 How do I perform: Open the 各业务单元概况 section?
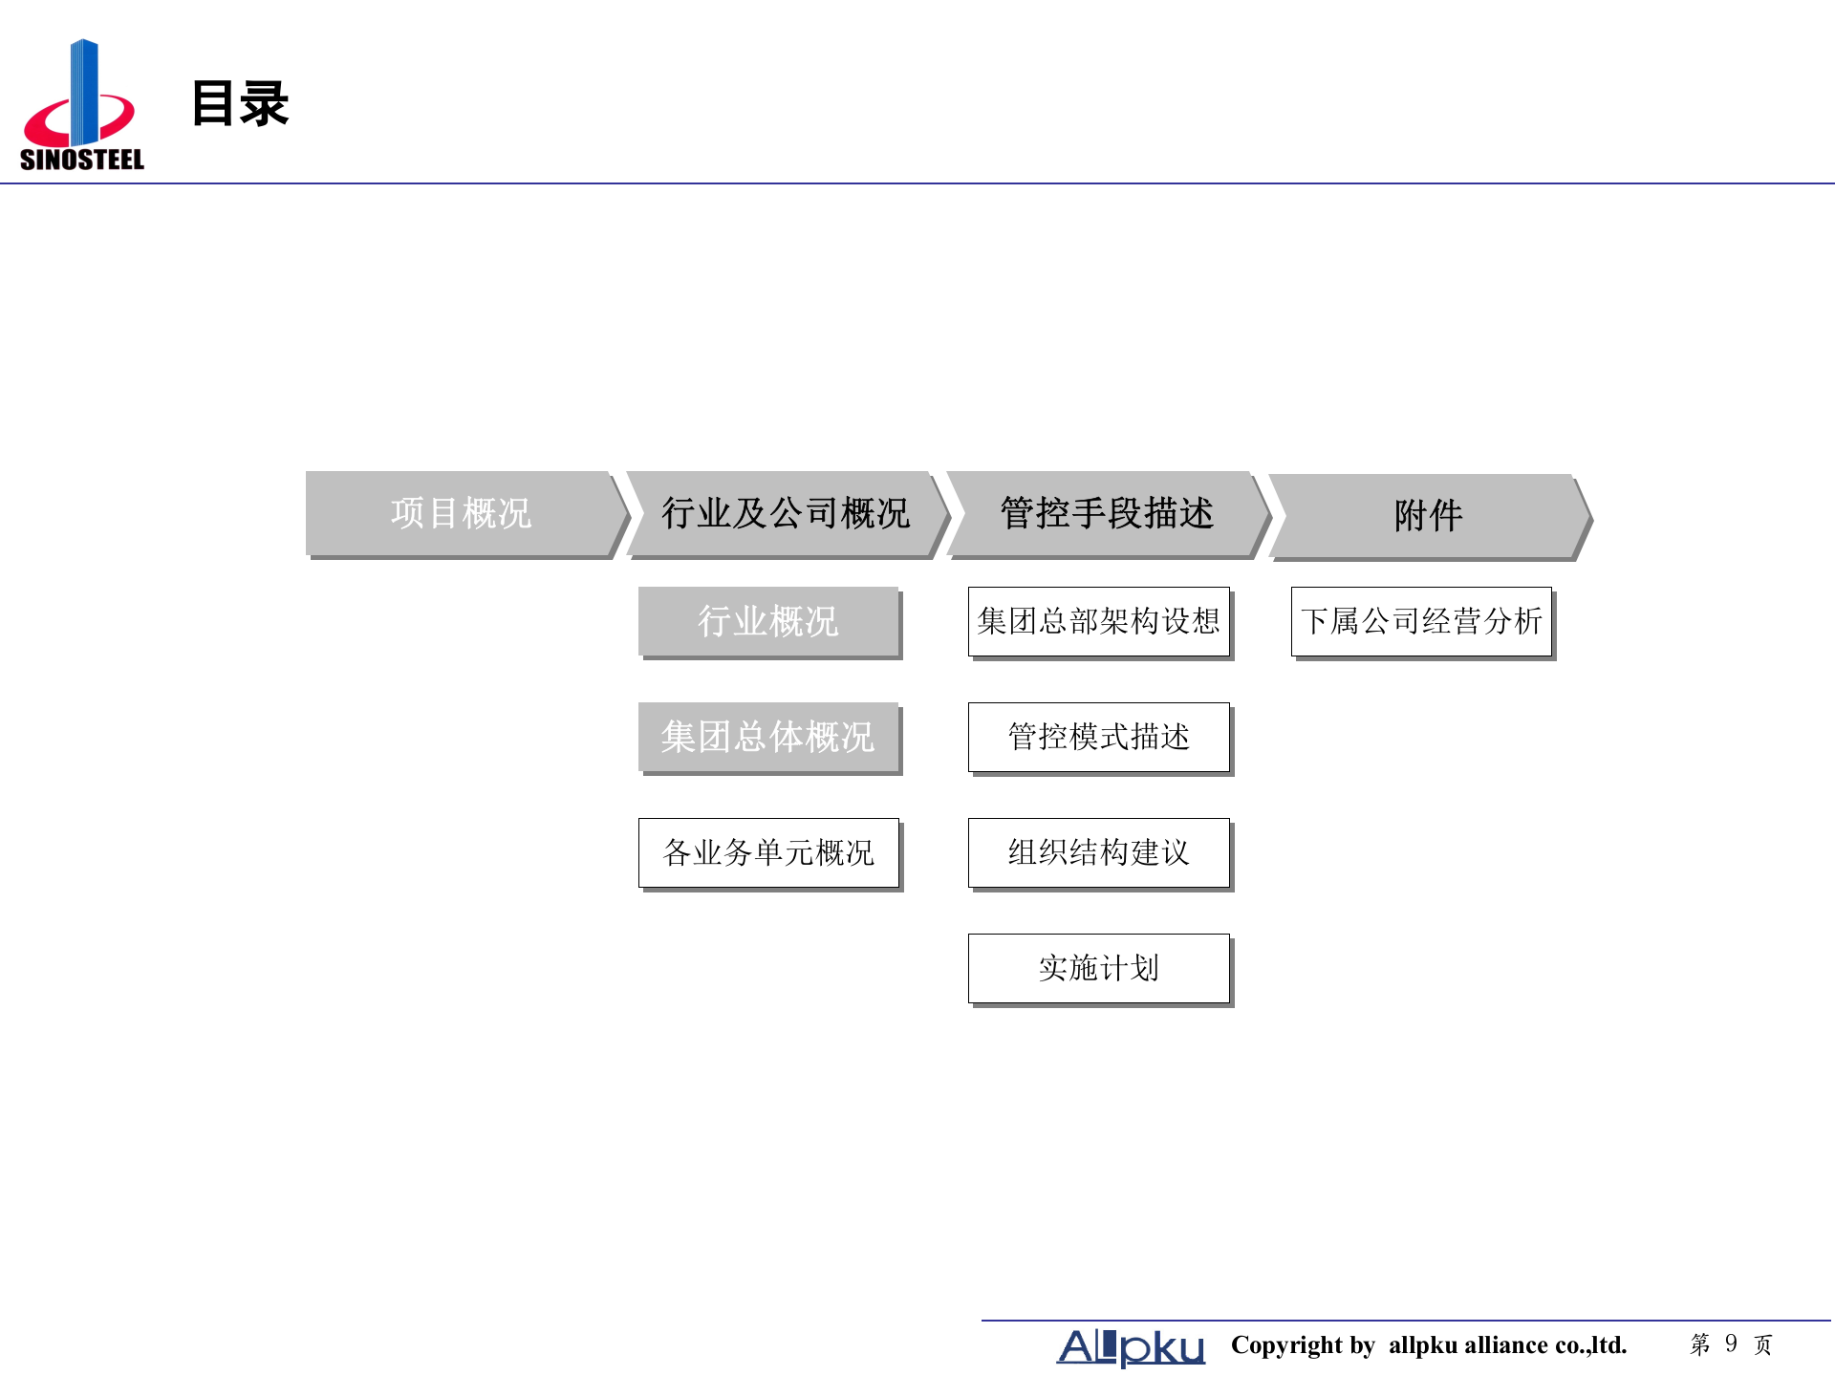tap(770, 853)
